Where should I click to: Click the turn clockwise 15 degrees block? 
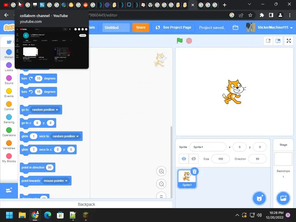pyautogui.click(x=38, y=79)
